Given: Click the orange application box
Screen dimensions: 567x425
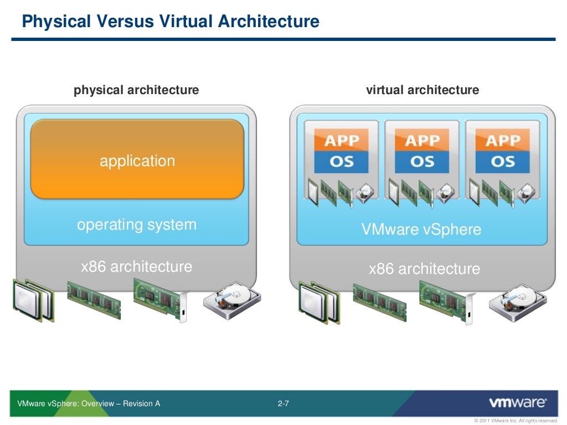Looking at the screenshot, I should tap(137, 159).
